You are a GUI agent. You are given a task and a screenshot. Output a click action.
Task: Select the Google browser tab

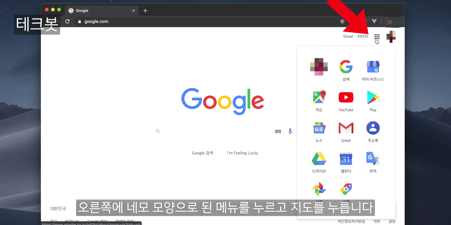(102, 11)
